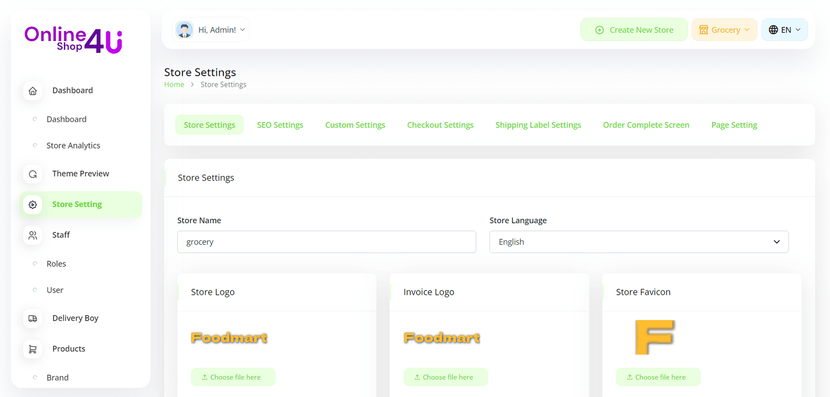Click the admin avatar picture
The image size is (830, 397).
(184, 30)
